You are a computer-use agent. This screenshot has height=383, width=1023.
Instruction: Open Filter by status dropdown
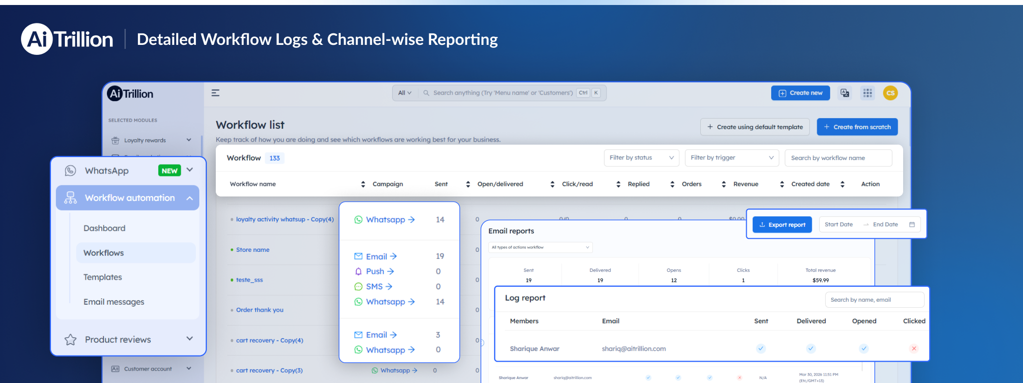[x=641, y=158]
